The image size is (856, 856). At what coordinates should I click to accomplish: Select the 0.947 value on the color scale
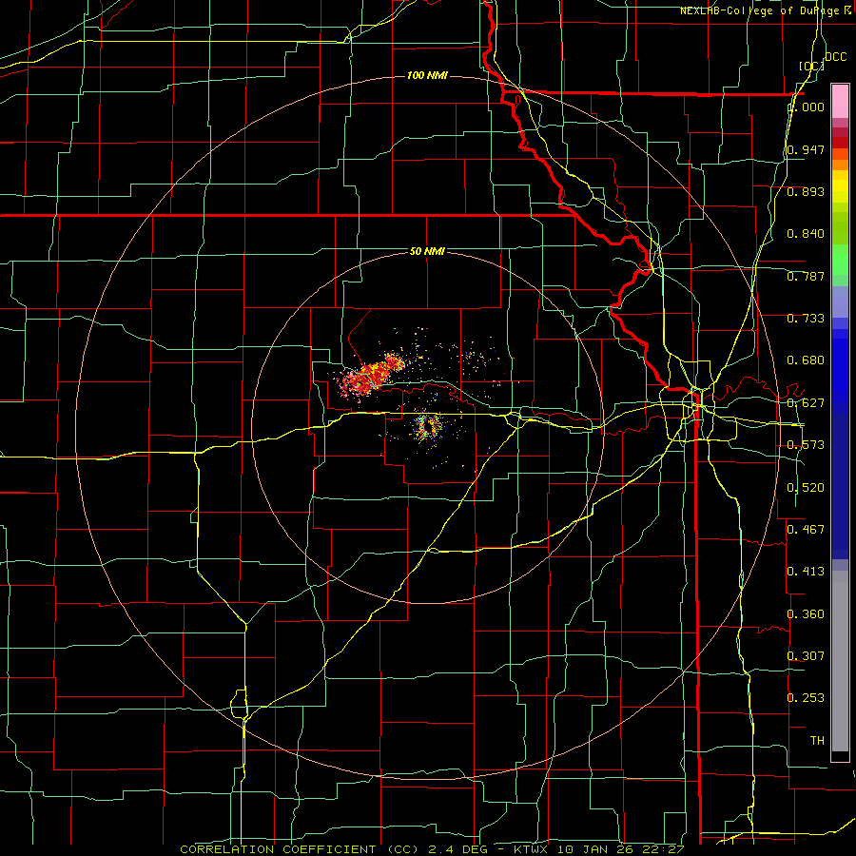[x=806, y=149]
